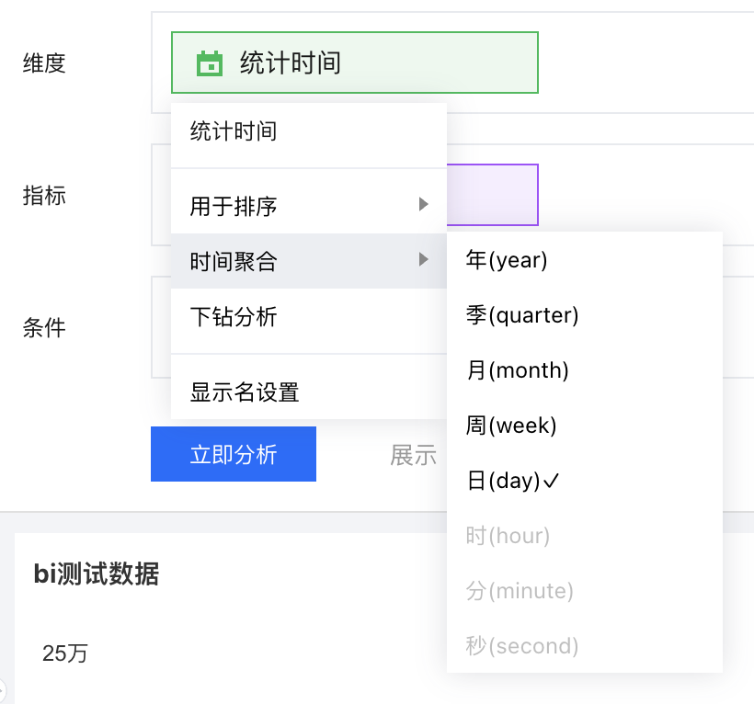Image resolution: width=754 pixels, height=704 pixels.
Task: Click the 秒(second) aggregation option
Action: pyautogui.click(x=522, y=646)
